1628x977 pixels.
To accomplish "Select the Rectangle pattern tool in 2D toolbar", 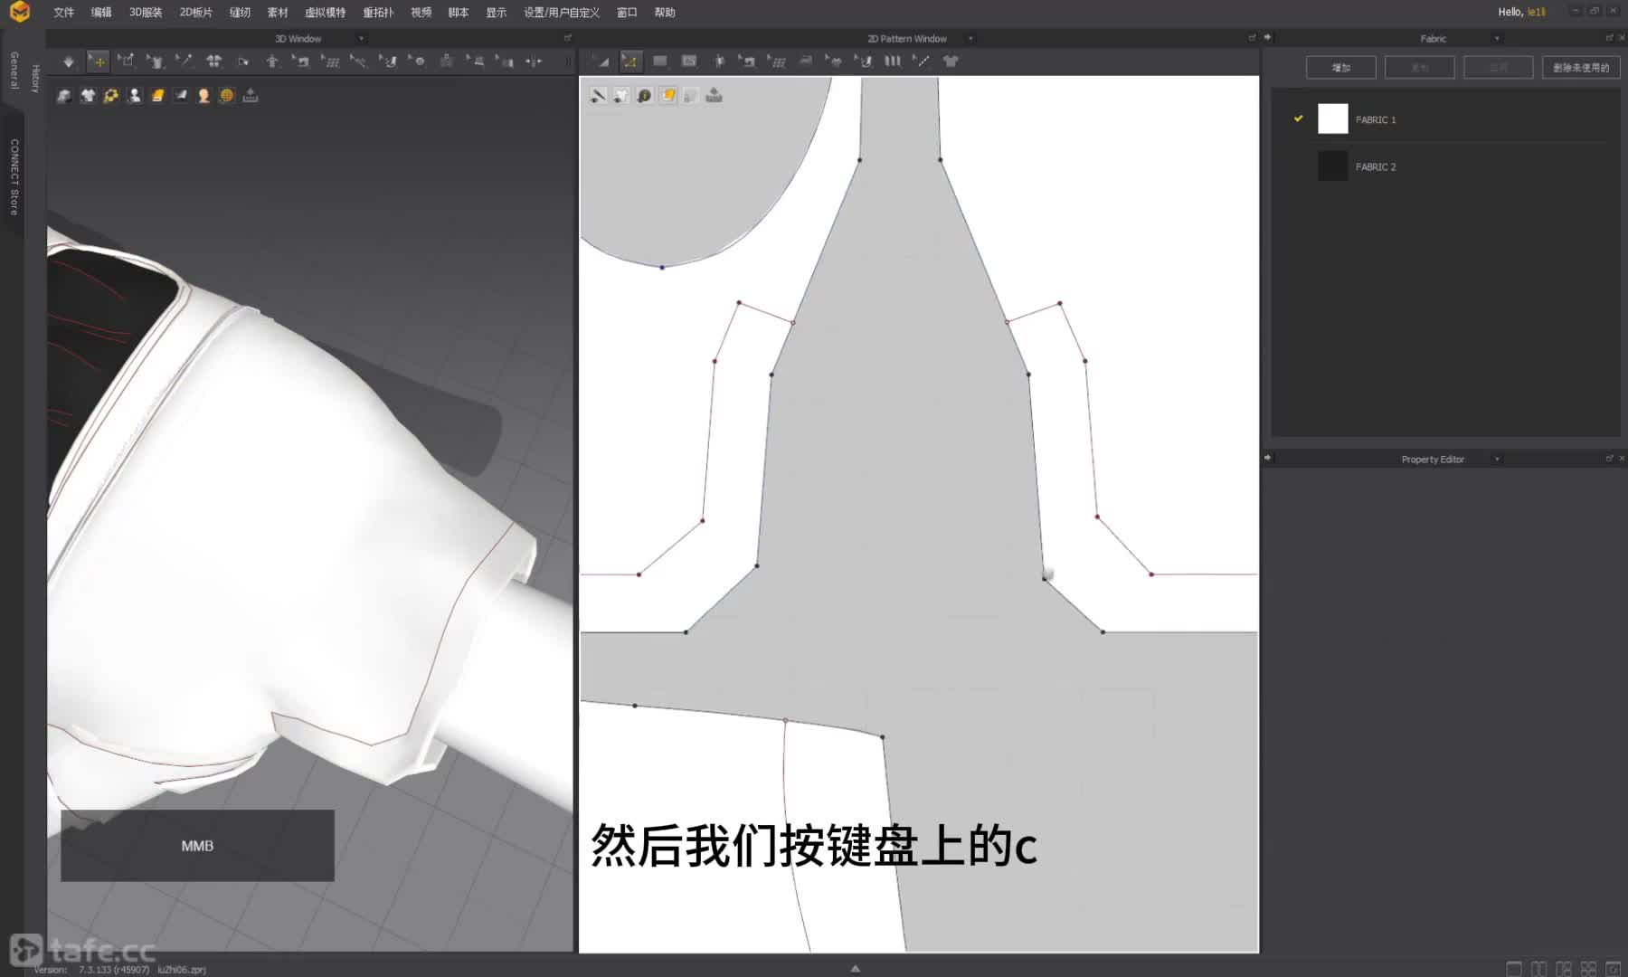I will point(659,62).
